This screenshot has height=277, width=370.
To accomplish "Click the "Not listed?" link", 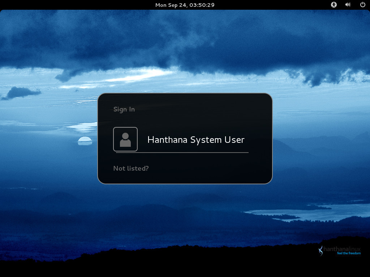I will pos(131,168).
